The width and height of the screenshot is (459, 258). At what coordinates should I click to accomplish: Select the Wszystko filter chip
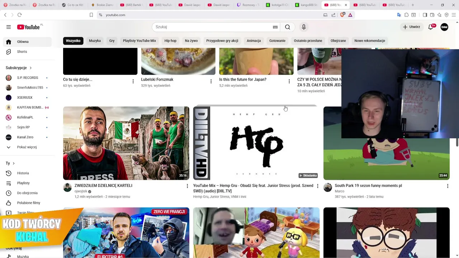click(73, 40)
